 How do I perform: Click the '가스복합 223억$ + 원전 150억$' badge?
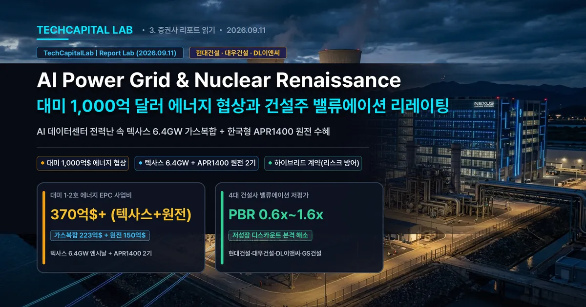101,235
